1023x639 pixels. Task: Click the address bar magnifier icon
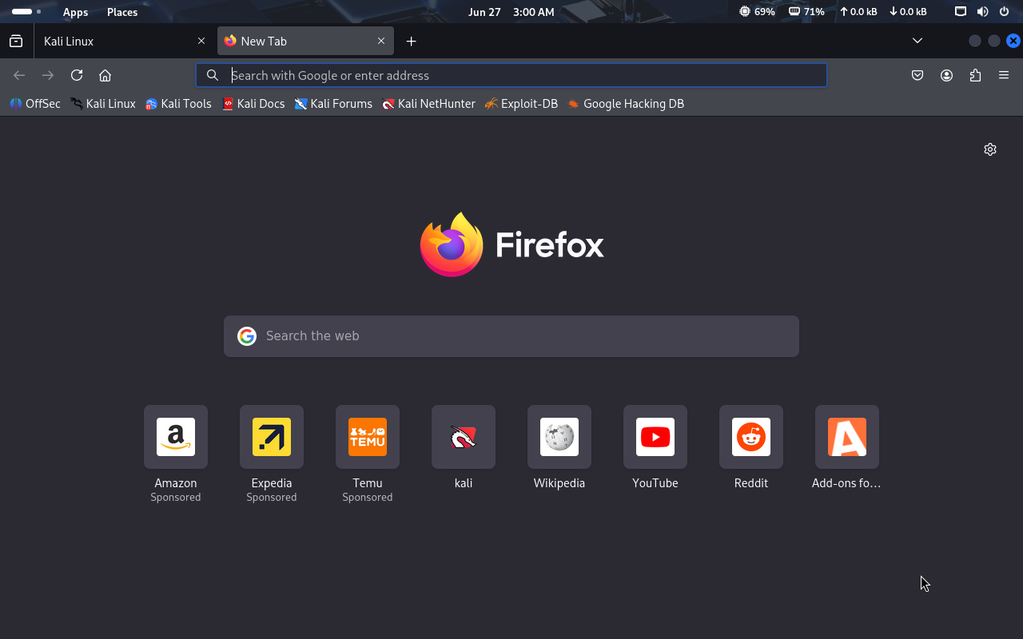(213, 75)
